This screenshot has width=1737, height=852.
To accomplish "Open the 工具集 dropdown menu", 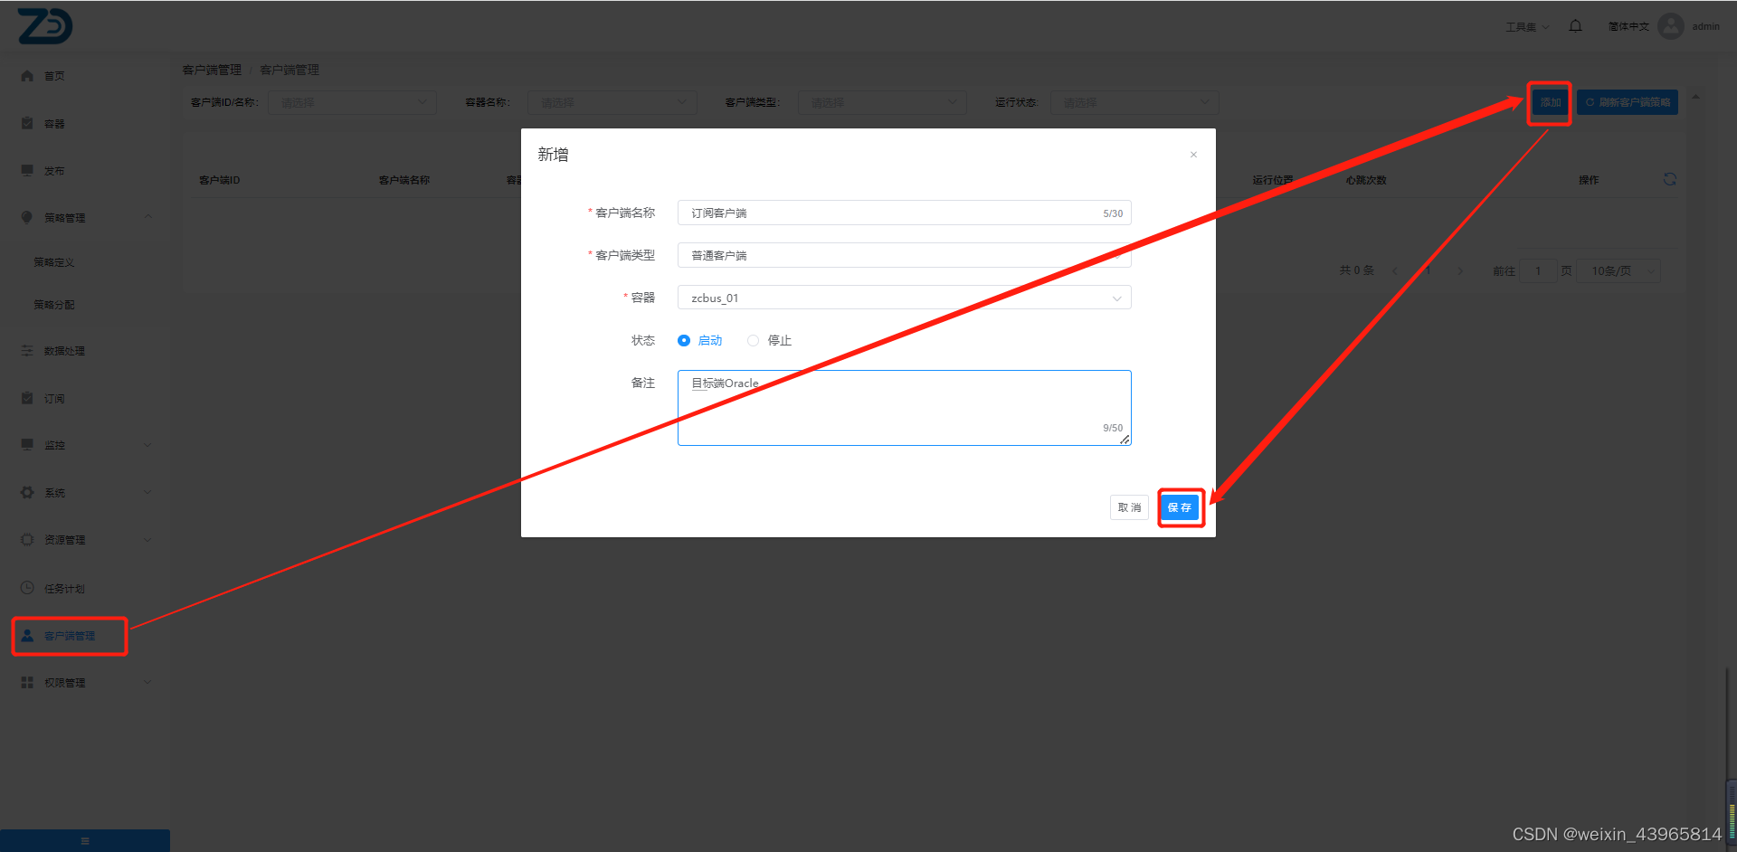I will coord(1527,27).
